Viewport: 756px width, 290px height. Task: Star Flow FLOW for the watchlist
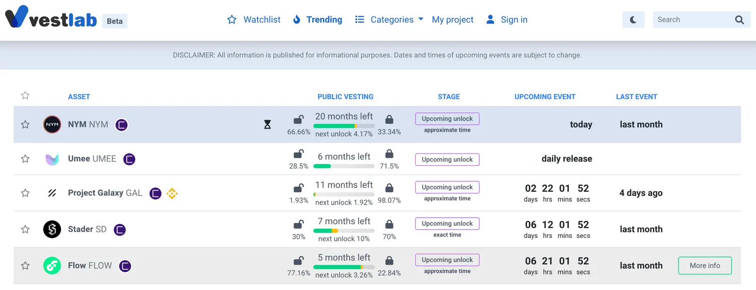pos(26,265)
